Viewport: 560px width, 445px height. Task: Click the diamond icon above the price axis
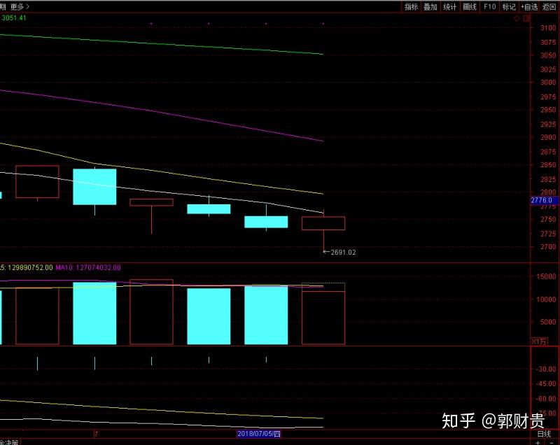[517, 19]
